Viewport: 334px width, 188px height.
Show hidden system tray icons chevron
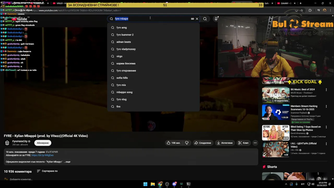(286, 184)
